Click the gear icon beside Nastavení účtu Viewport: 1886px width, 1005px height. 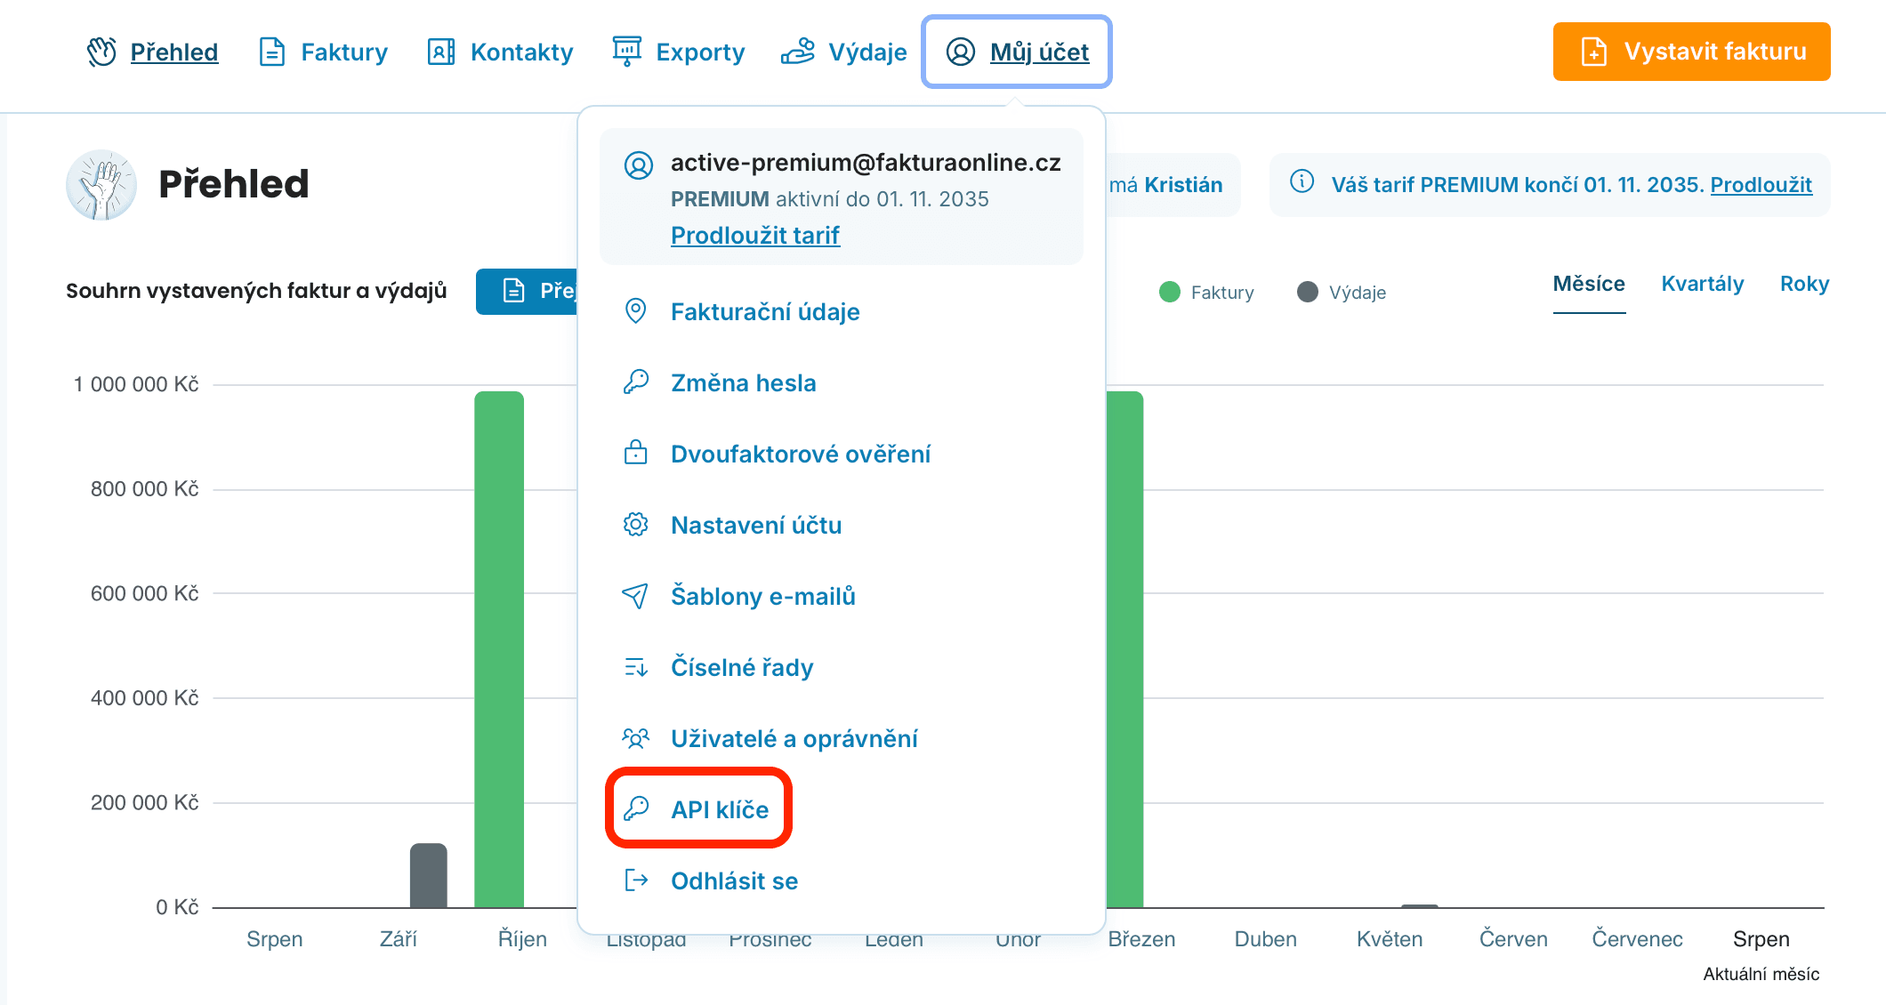(635, 525)
